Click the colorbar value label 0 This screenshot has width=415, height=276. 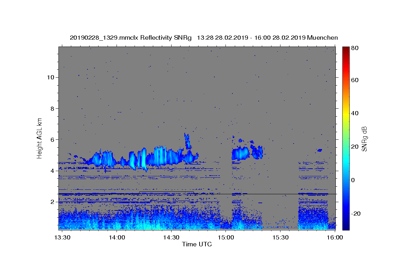[353, 180]
